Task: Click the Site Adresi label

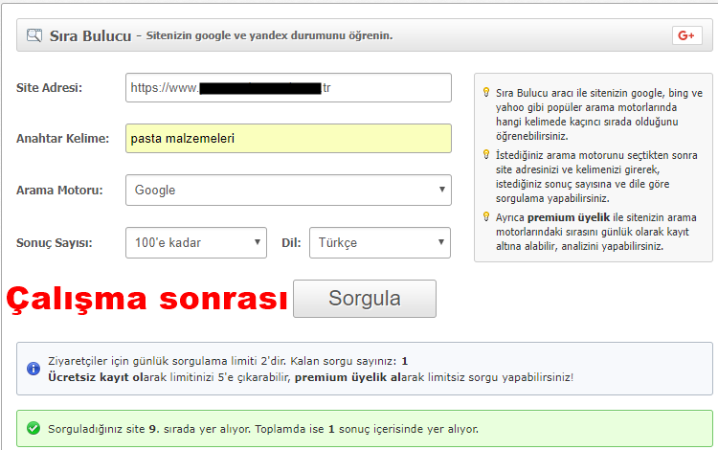Action: point(50,88)
